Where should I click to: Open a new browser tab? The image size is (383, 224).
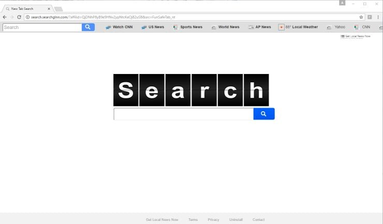tap(58, 9)
